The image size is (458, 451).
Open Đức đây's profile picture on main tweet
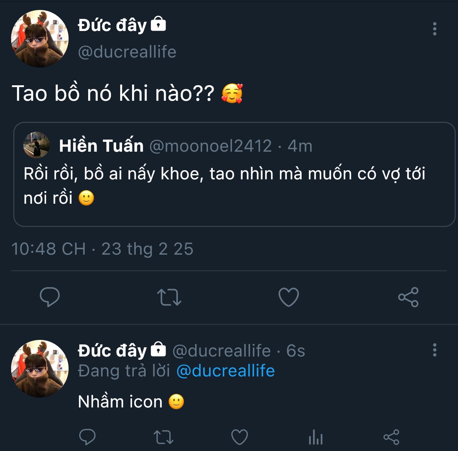(40, 39)
